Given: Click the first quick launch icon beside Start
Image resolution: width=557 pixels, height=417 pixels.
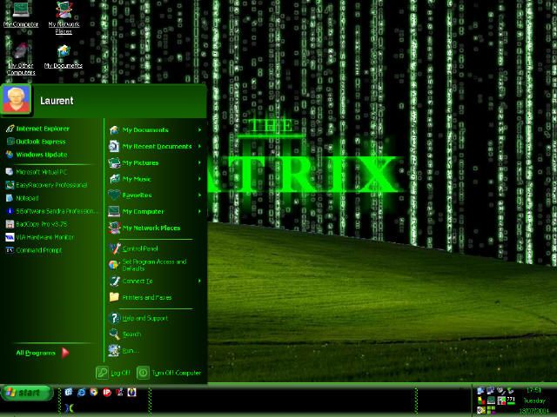Looking at the screenshot, I should (69, 392).
